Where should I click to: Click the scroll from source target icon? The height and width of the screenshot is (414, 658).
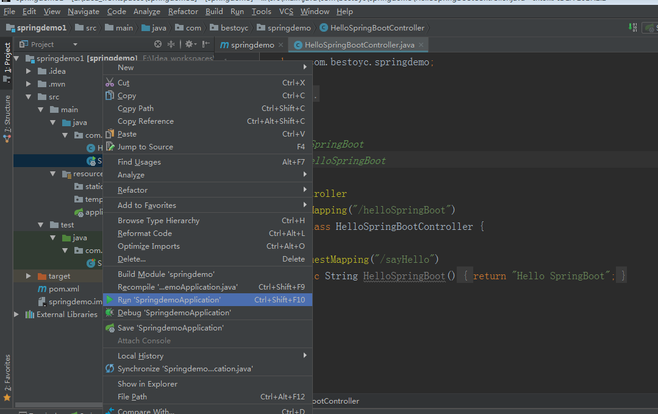tap(158, 44)
